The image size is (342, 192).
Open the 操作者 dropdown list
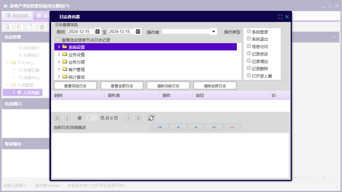[x=214, y=31]
